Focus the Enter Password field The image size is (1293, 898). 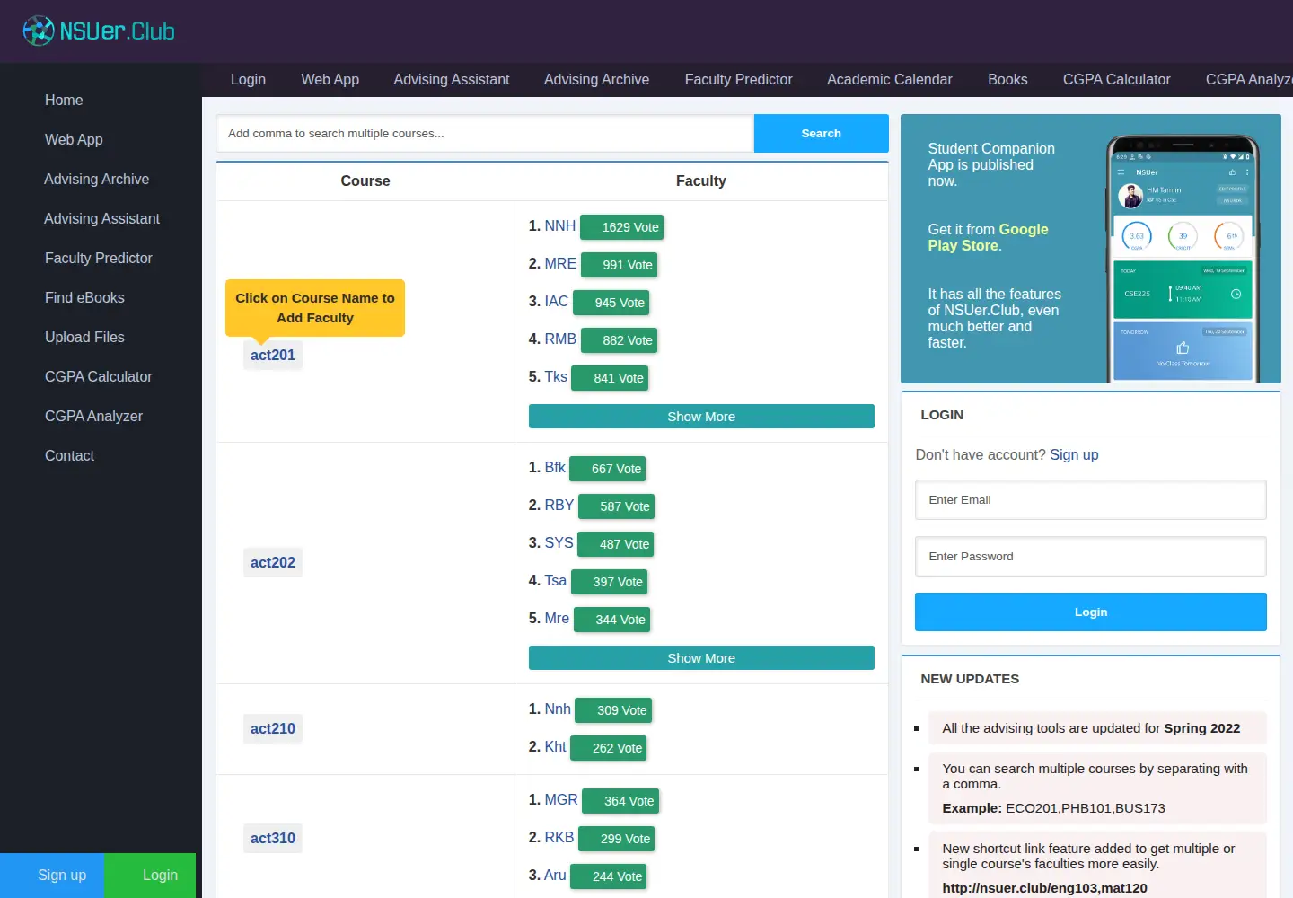tap(1091, 557)
